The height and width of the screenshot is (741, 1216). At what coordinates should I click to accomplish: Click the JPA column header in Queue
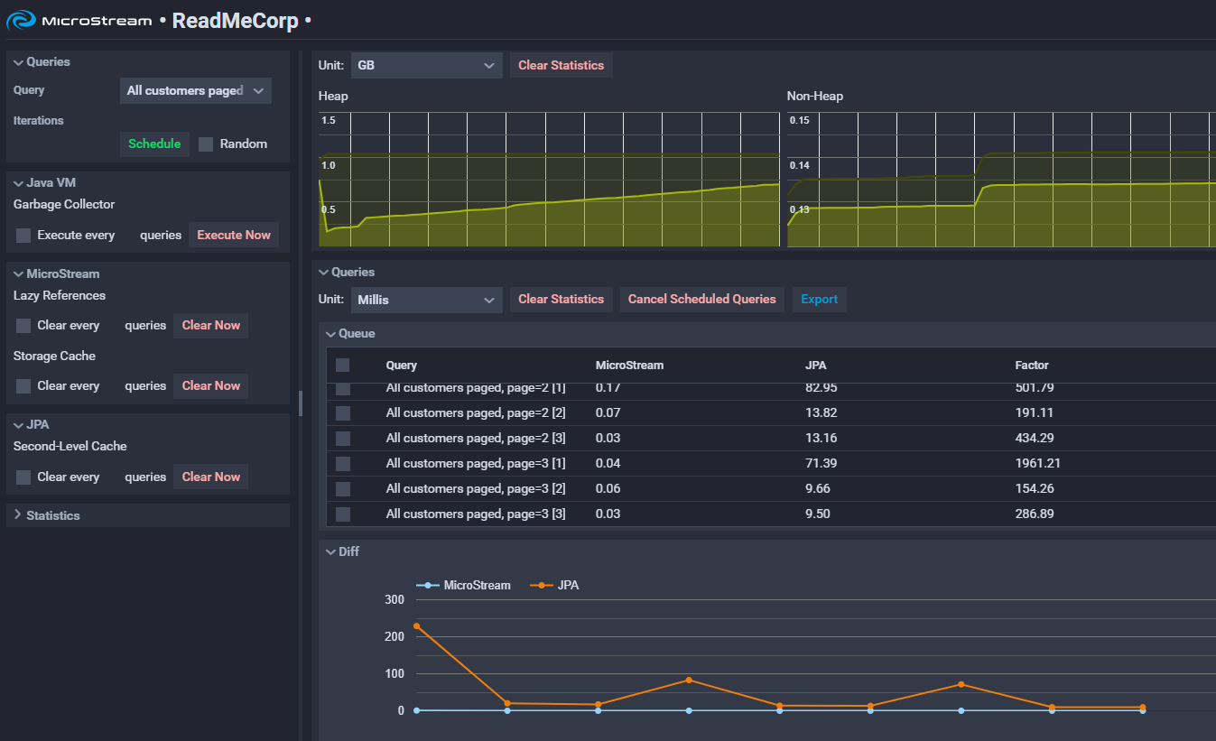(x=816, y=366)
